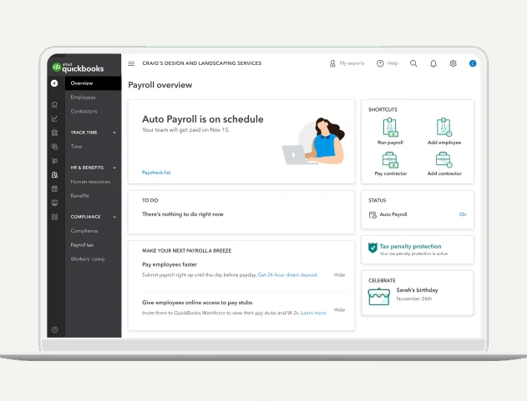This screenshot has height=401, width=527.
Task: Click the help circle icon at the sidebar bottom
Action: coord(55,329)
